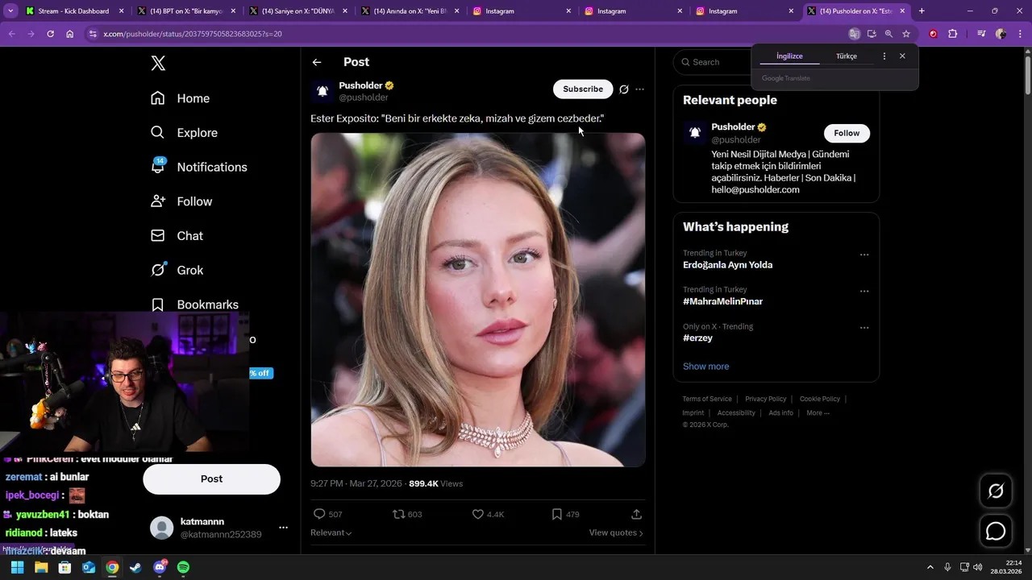Open the View quotes link

[616, 532]
